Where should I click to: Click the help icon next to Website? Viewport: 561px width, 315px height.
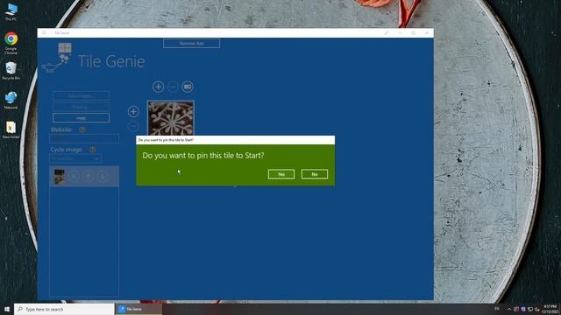(82, 129)
